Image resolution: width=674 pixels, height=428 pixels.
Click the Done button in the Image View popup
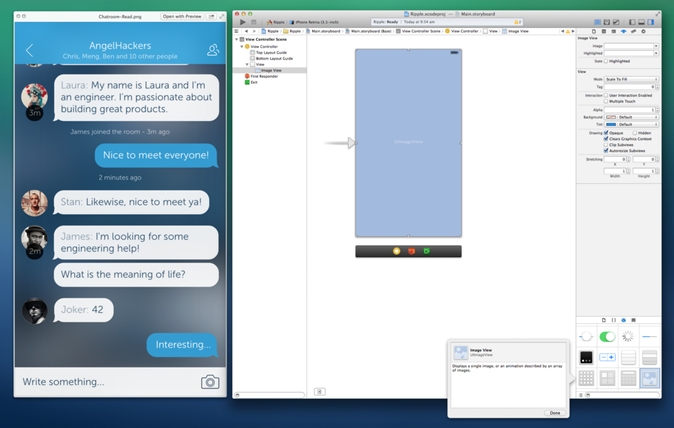pyautogui.click(x=554, y=413)
